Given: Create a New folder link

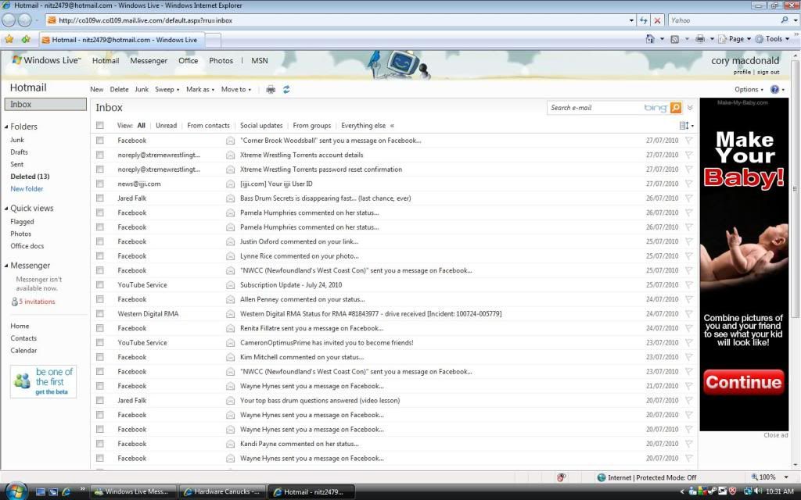Looking at the screenshot, I should (27, 189).
